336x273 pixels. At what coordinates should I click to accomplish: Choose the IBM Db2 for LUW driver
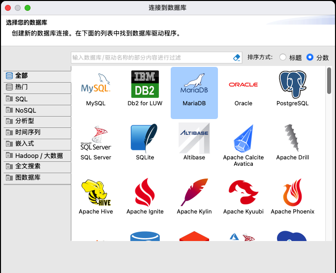(145, 84)
